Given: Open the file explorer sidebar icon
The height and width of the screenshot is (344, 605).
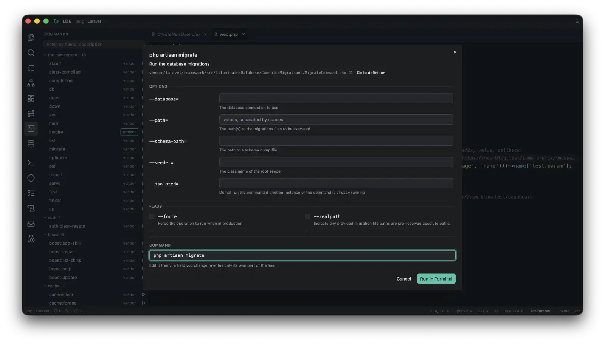Looking at the screenshot, I should click(x=31, y=37).
